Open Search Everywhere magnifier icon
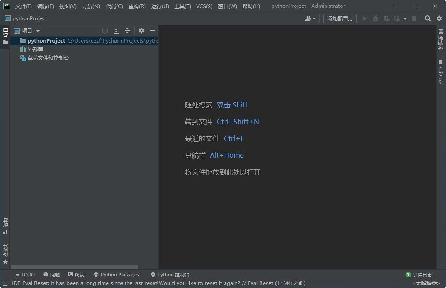 pyautogui.click(x=428, y=18)
